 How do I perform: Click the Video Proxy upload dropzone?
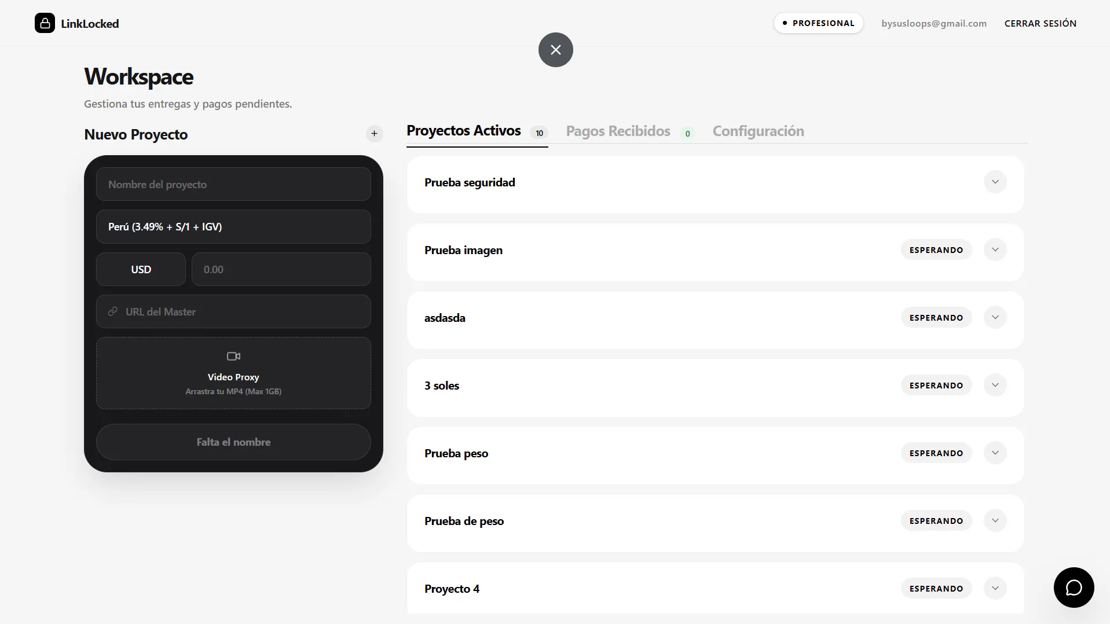click(233, 373)
